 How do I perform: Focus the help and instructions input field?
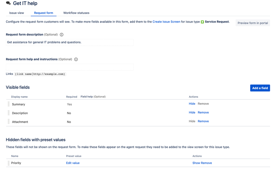click(x=70, y=67)
